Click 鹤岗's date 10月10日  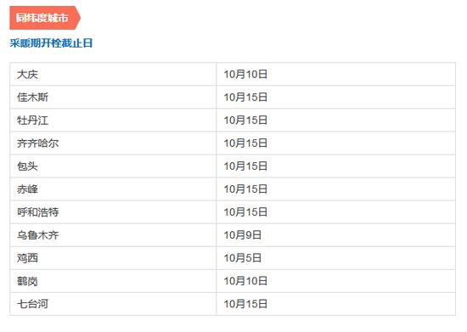[x=245, y=281]
